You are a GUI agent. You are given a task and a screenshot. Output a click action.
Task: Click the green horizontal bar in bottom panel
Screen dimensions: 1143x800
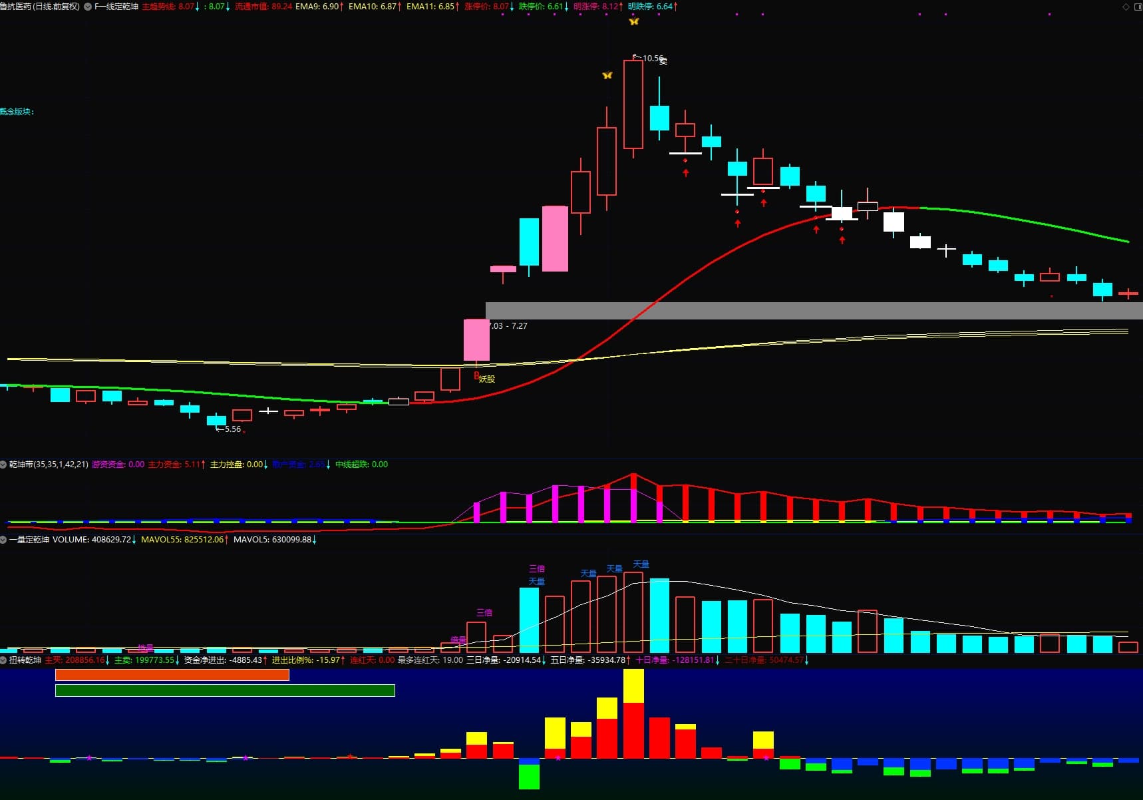point(225,691)
